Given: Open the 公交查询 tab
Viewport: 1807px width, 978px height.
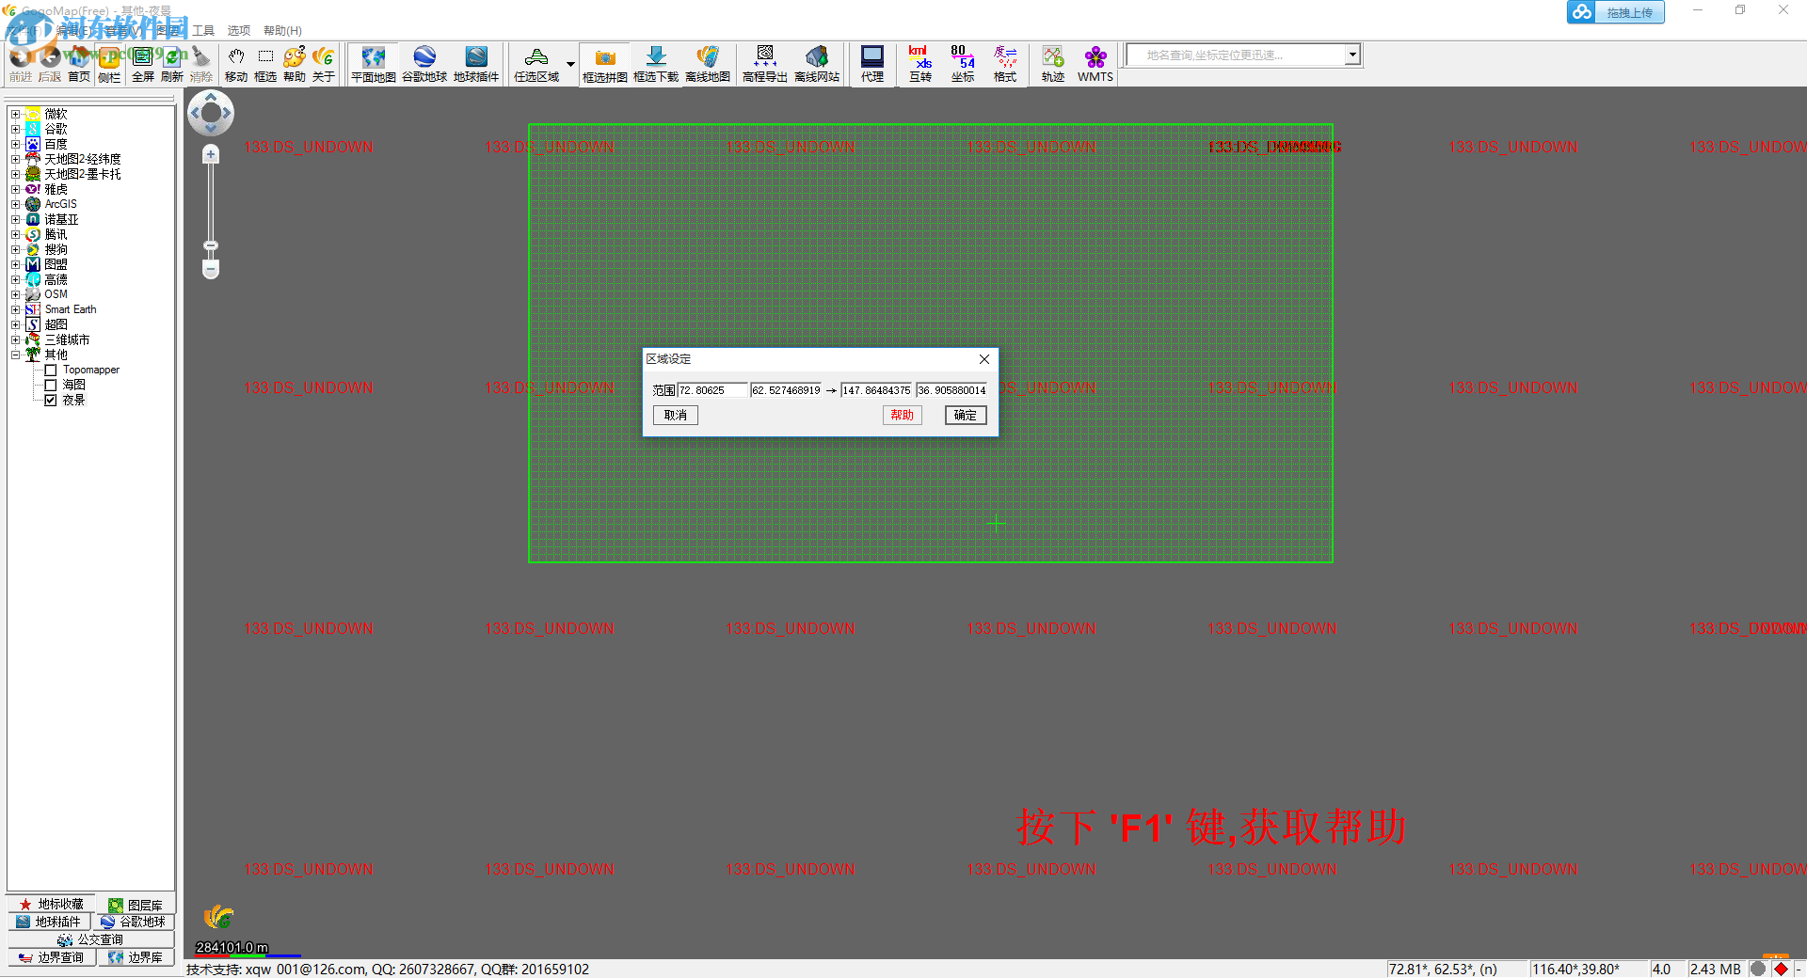Looking at the screenshot, I should 90,939.
